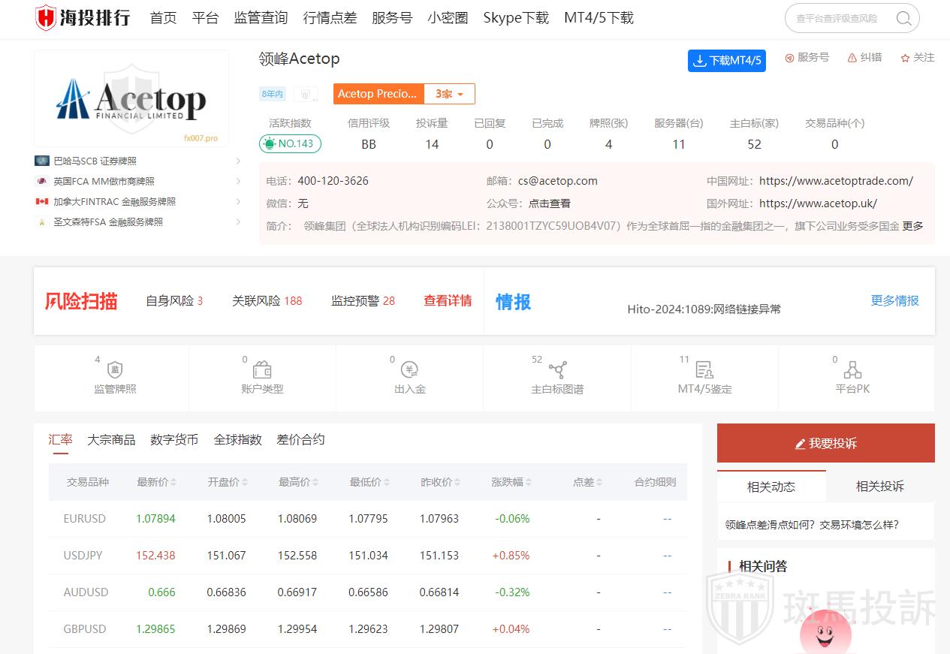Viewport: 950px width, 654px height.
Task: Open the 监管牌照 license icon
Action: click(x=115, y=370)
